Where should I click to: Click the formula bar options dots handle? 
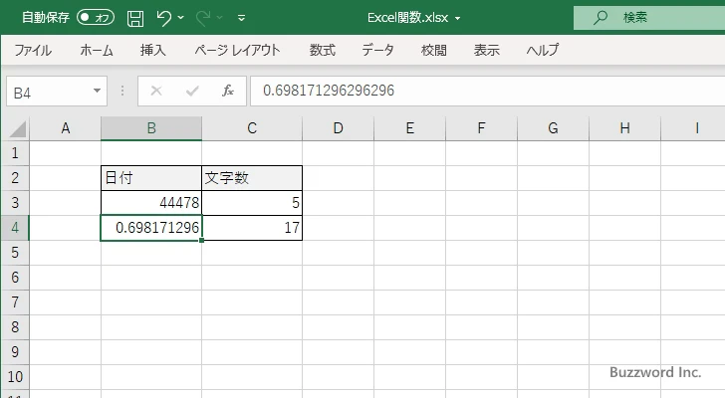tap(122, 91)
